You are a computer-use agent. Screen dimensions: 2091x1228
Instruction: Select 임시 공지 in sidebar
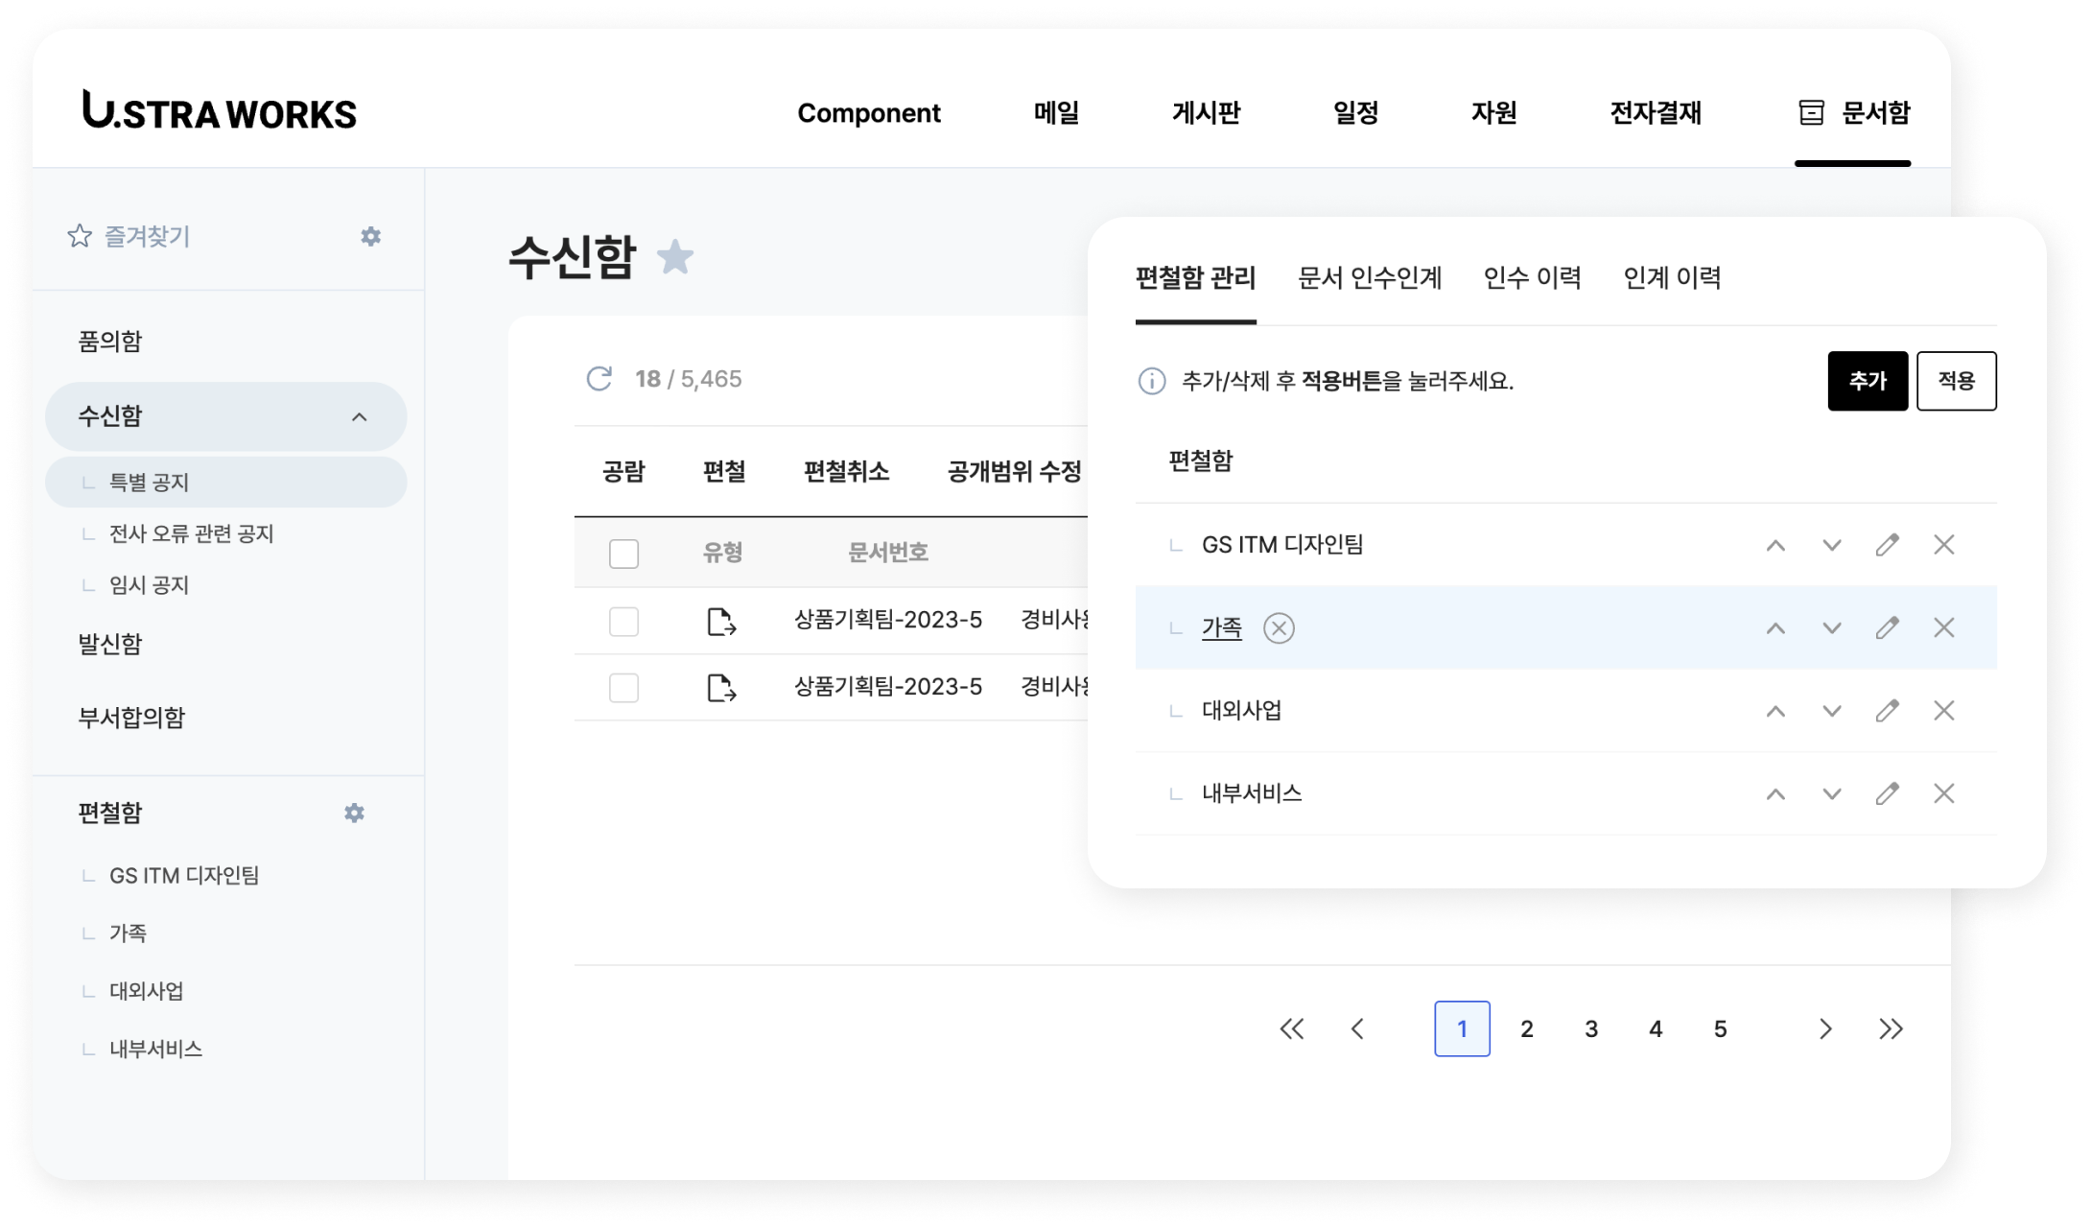pyautogui.click(x=149, y=585)
